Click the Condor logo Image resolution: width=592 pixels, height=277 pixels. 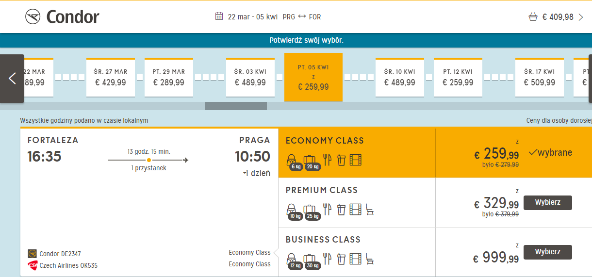click(x=62, y=17)
